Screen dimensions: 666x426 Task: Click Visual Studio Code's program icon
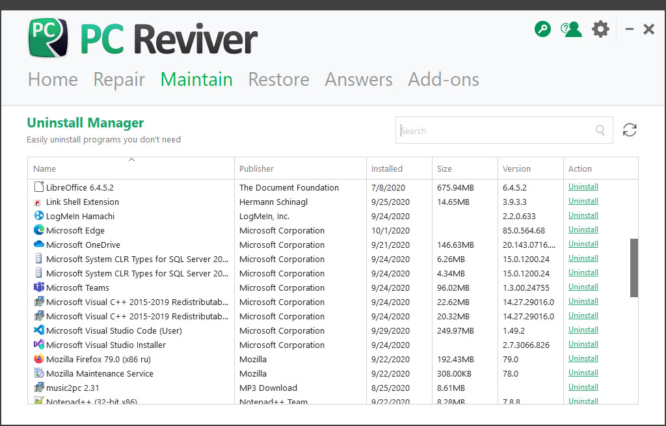(x=38, y=330)
